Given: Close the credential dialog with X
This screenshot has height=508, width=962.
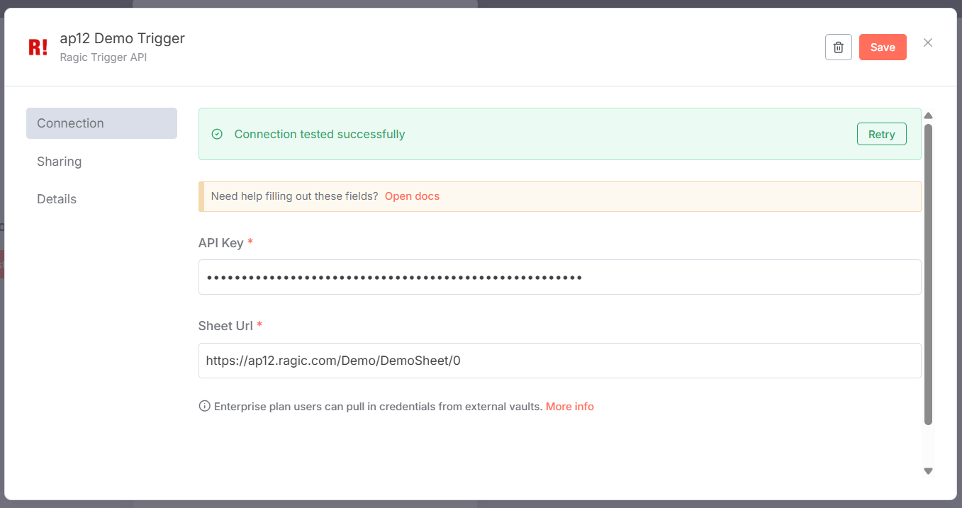Looking at the screenshot, I should pyautogui.click(x=927, y=43).
